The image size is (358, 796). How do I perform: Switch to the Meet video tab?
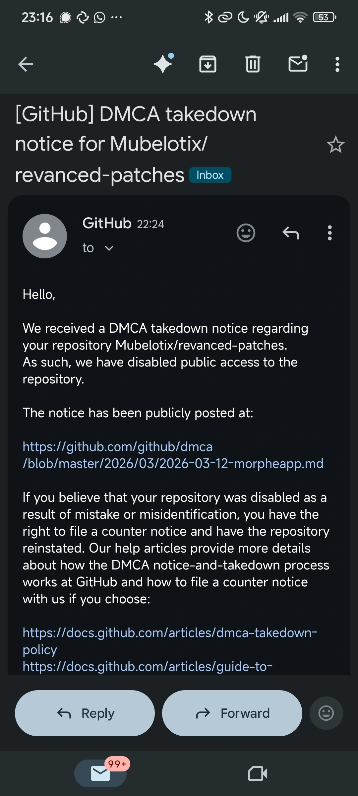pos(258,773)
